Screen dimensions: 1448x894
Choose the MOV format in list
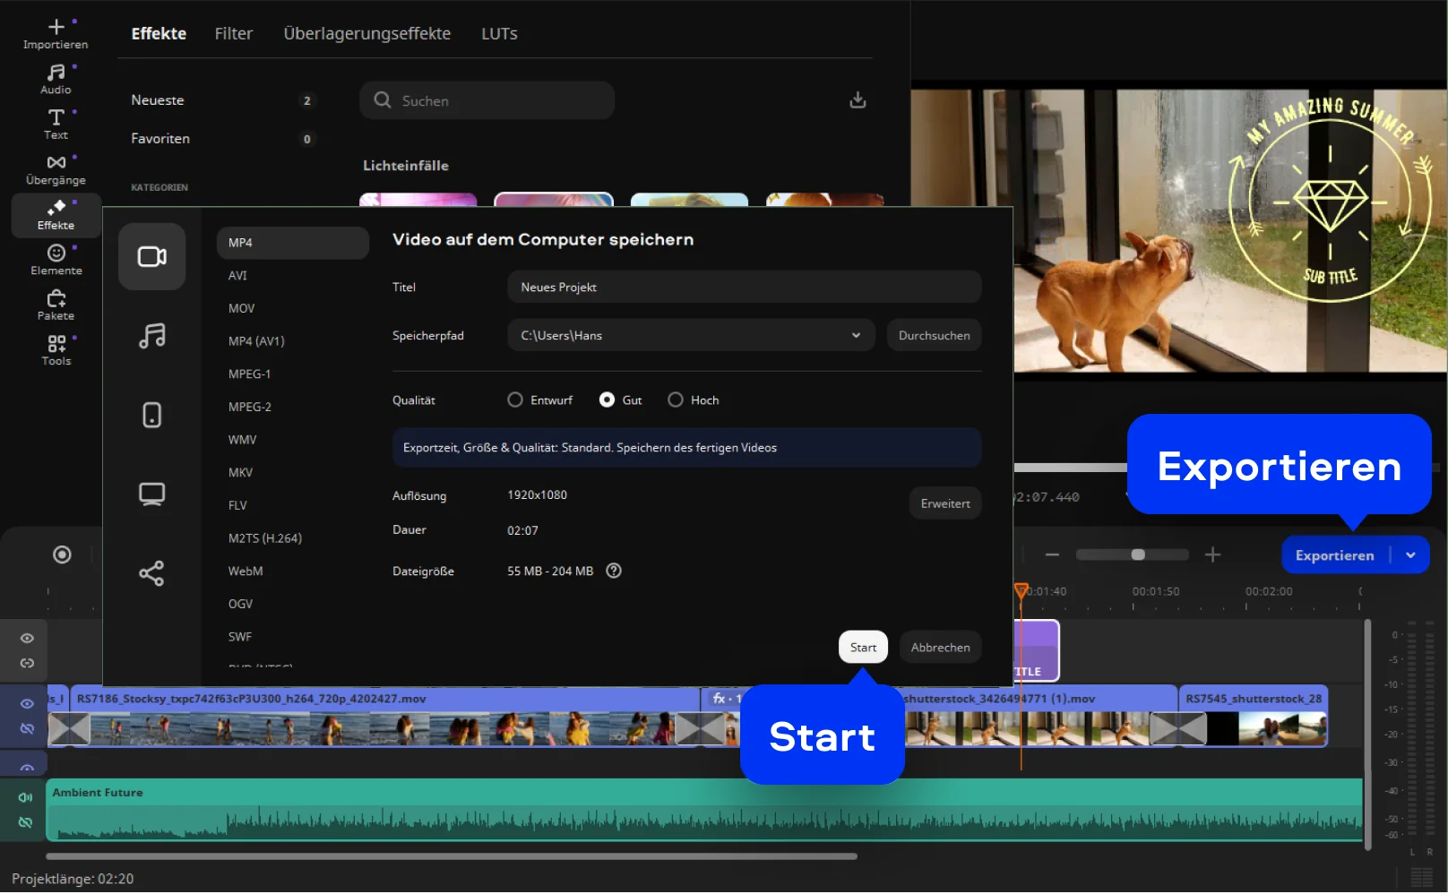(241, 308)
